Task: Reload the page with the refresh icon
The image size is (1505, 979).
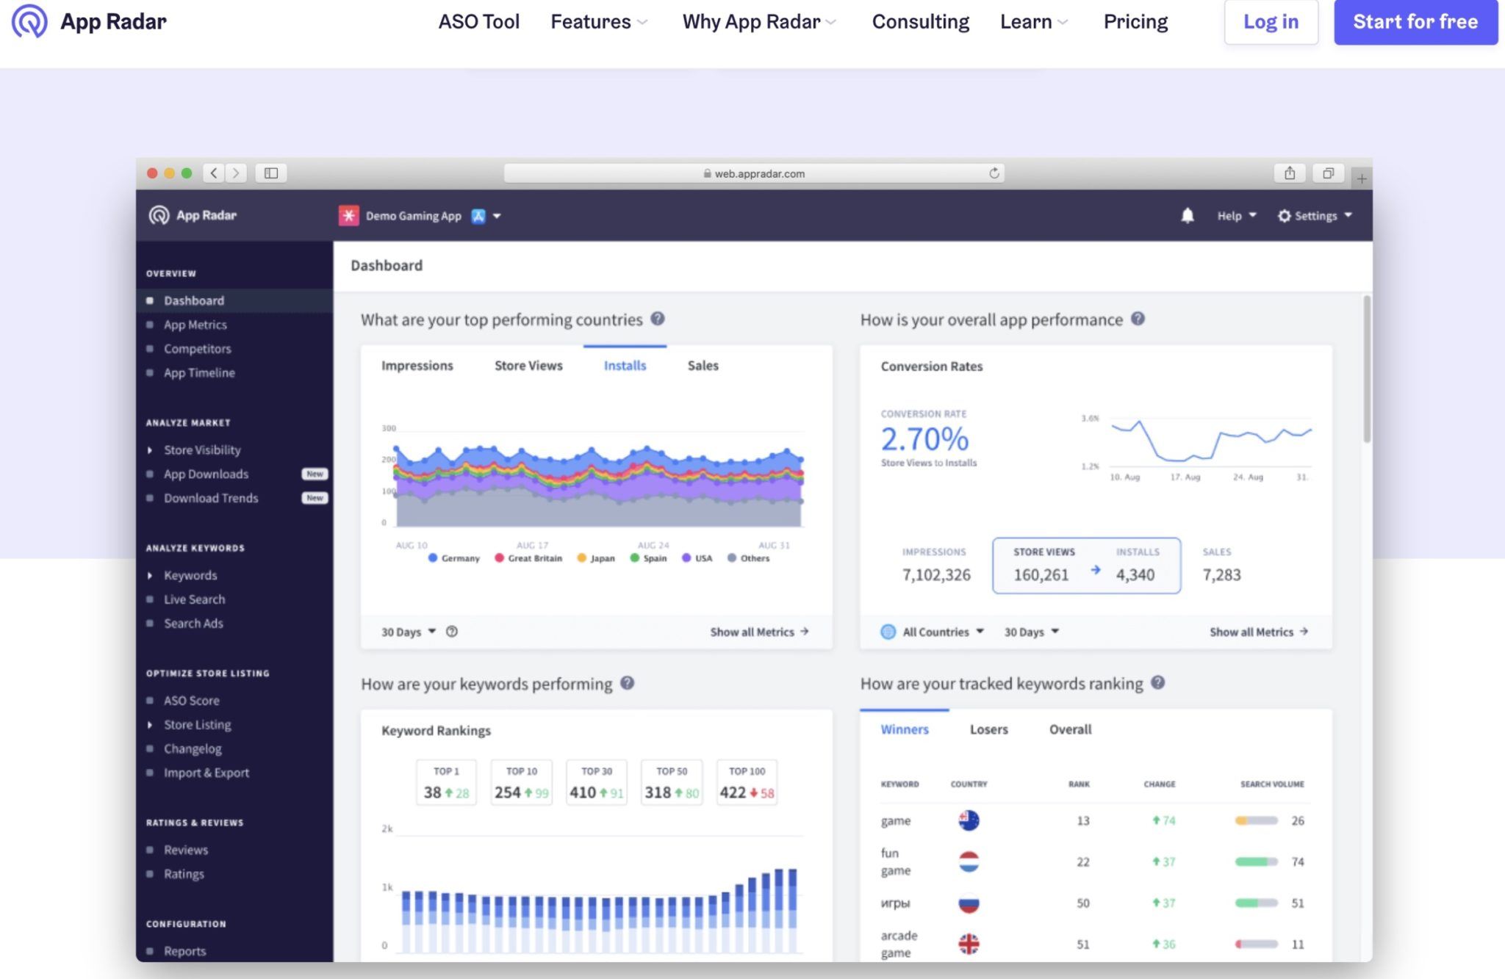Action: 994,173
